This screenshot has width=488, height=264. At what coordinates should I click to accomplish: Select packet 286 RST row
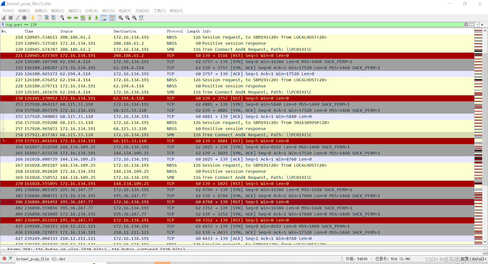tap(237, 202)
